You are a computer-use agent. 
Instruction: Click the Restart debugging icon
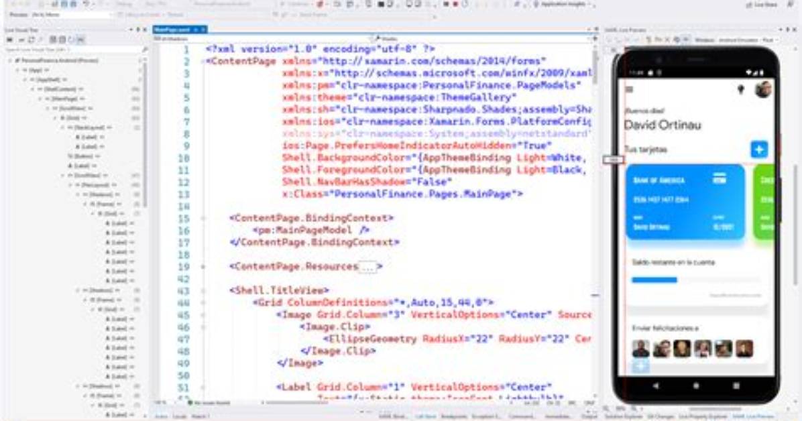pyautogui.click(x=465, y=4)
